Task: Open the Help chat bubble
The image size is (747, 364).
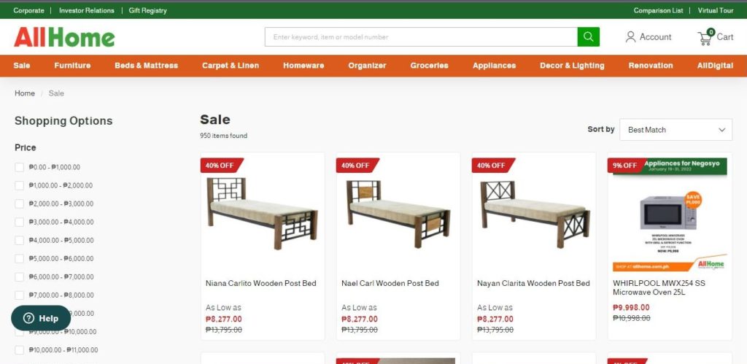Action: pyautogui.click(x=41, y=318)
